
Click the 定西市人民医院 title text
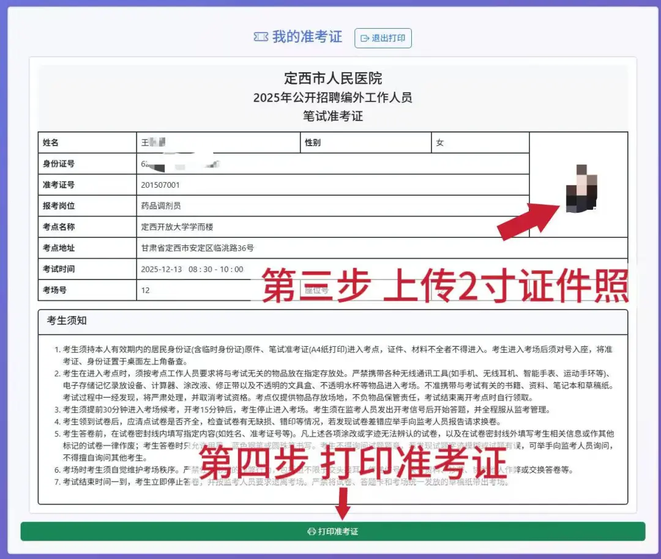tap(333, 78)
